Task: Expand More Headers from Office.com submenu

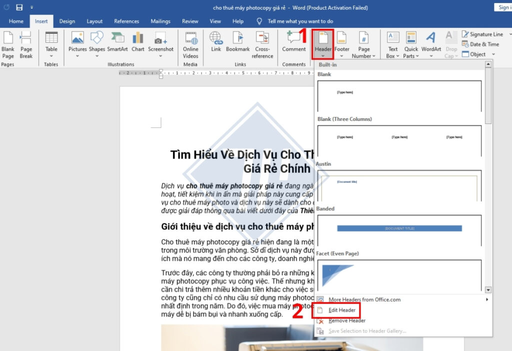Action: (x=487, y=299)
